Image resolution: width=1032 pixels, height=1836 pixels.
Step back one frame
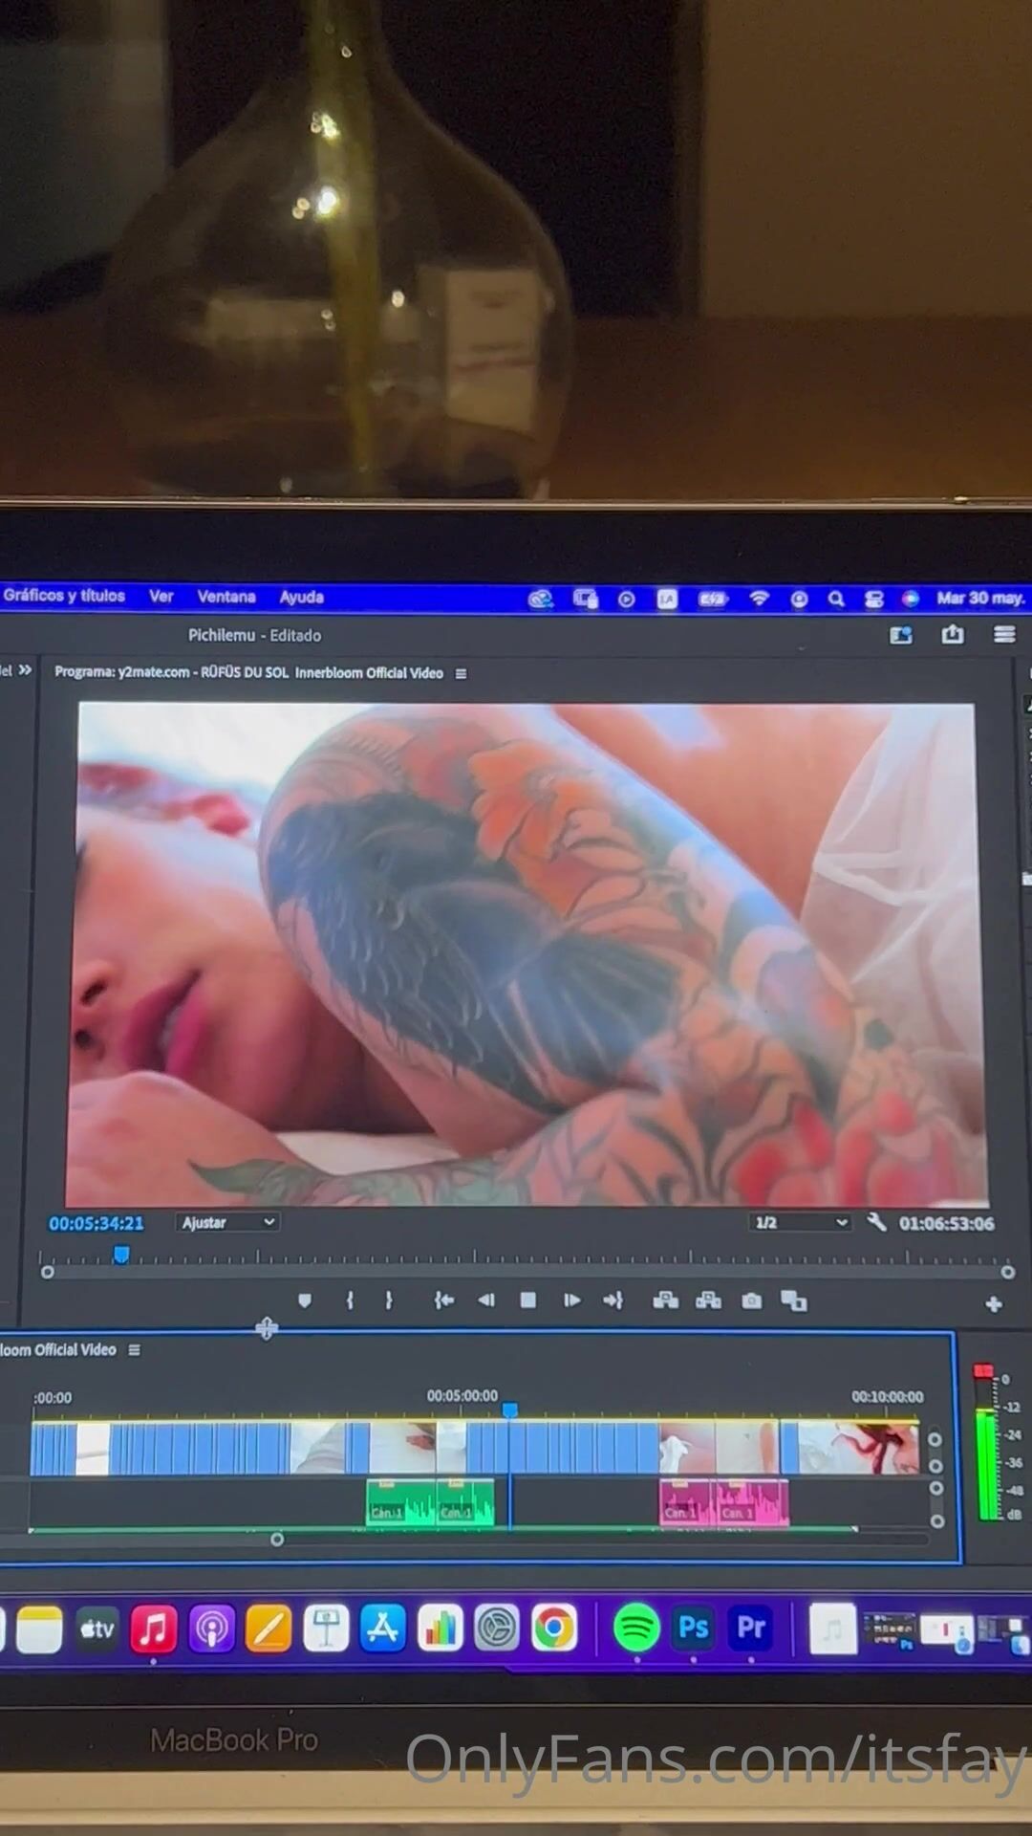click(x=486, y=1300)
